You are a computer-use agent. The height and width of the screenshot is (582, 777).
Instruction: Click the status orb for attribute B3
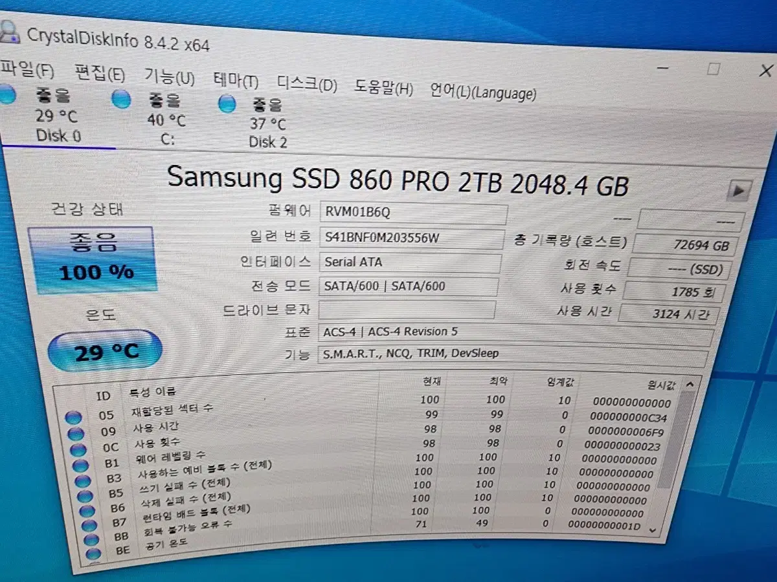(x=84, y=482)
